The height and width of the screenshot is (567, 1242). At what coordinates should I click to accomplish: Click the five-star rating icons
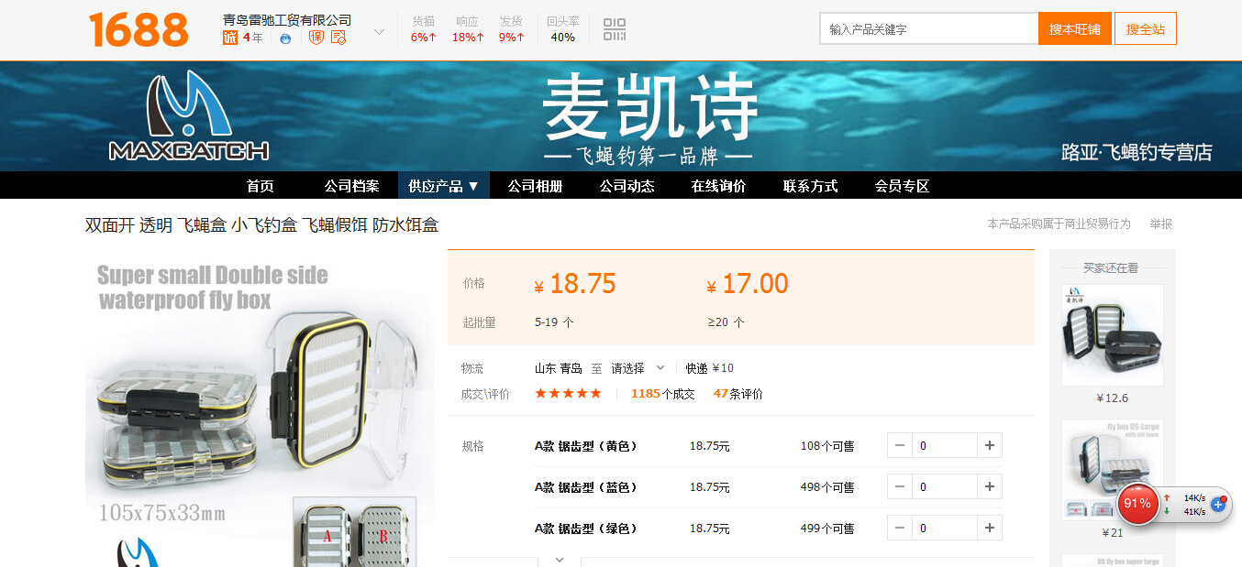tap(569, 394)
